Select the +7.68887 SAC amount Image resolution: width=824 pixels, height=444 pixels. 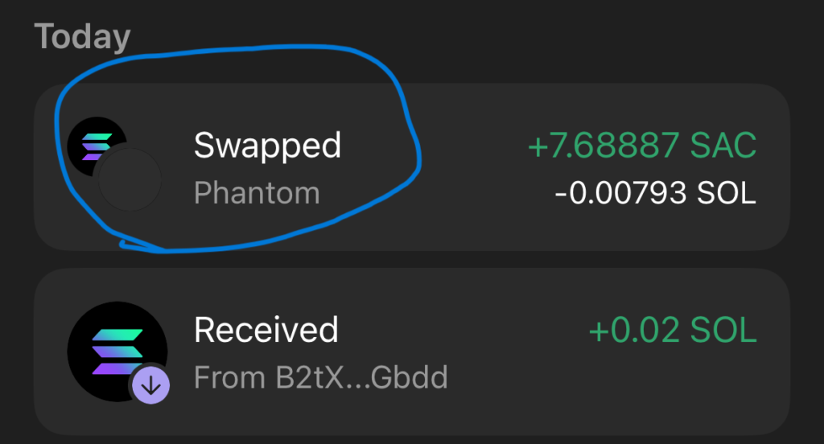point(641,146)
